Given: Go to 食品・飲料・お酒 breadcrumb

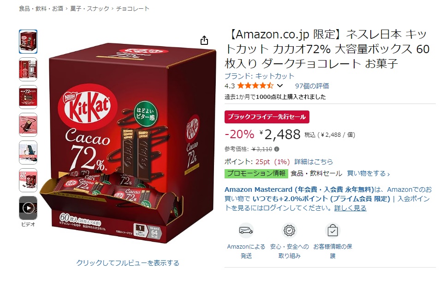Looking at the screenshot, I should (41, 9).
